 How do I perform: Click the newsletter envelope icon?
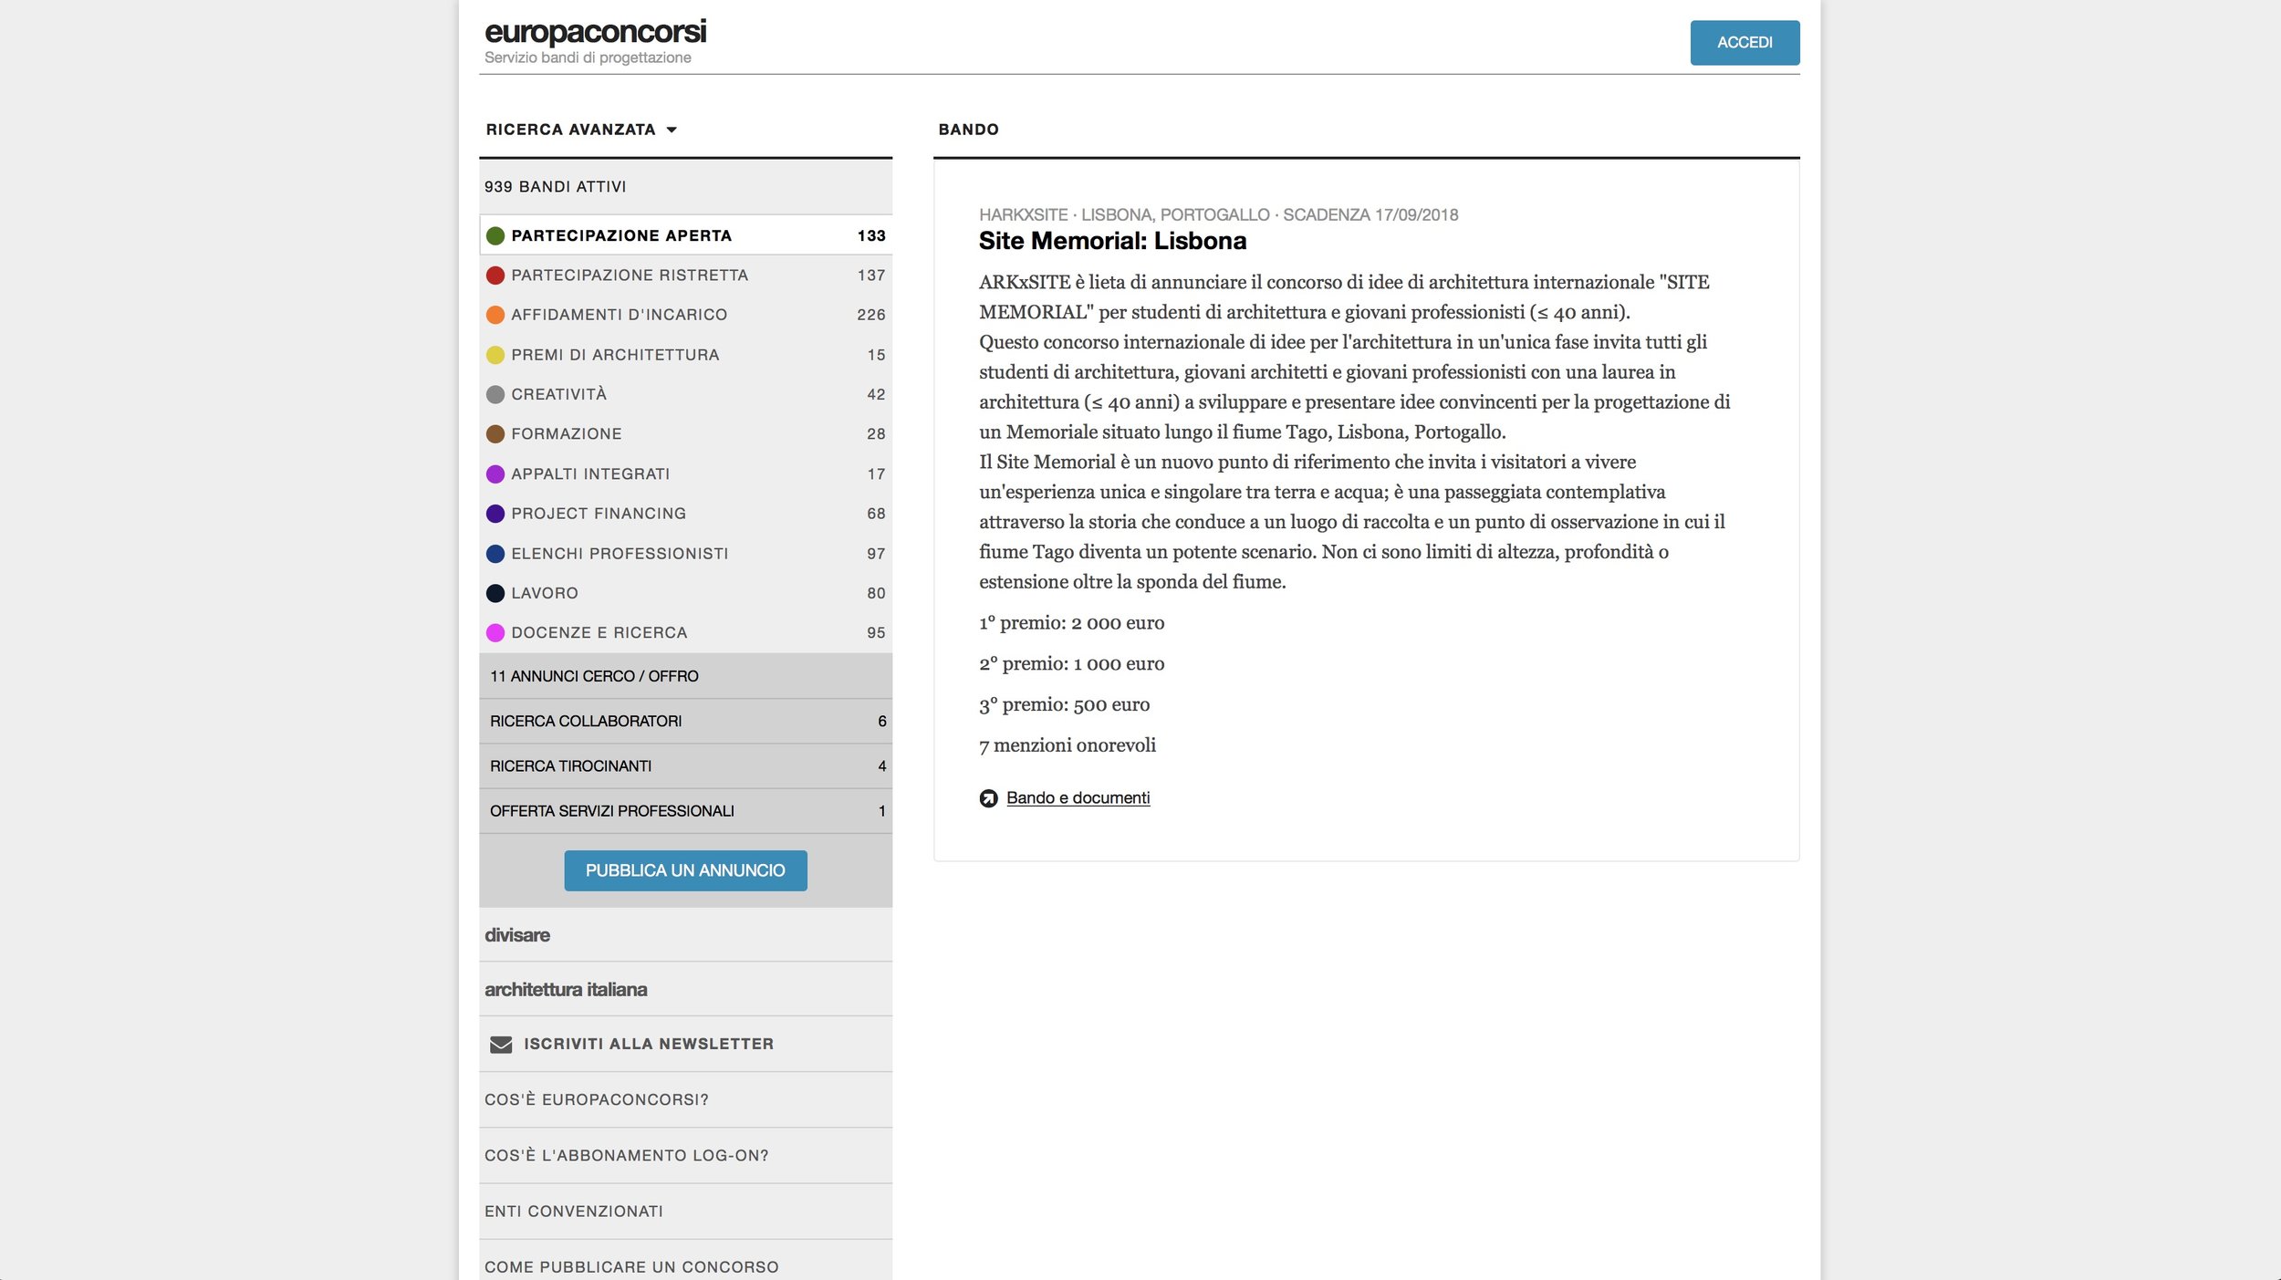(501, 1045)
